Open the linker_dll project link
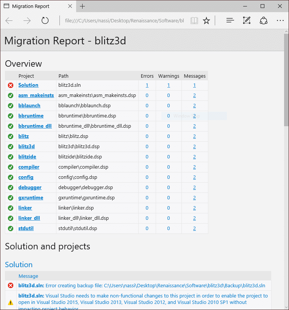This screenshot has height=310, width=289. [x=29, y=218]
